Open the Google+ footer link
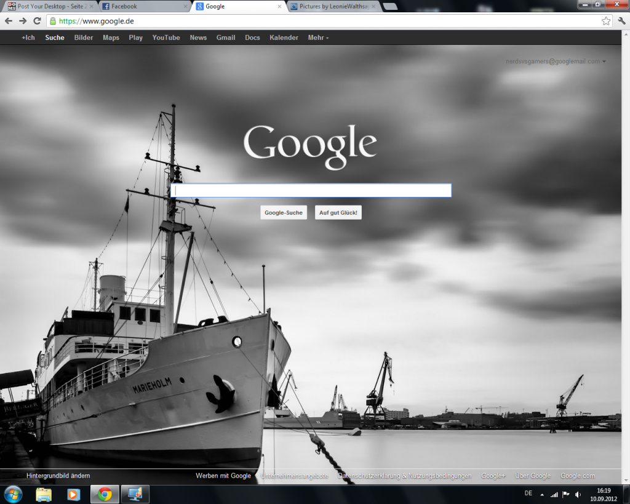The height and width of the screenshot is (504, 630). click(493, 476)
